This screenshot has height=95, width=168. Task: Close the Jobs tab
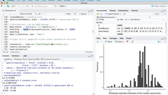click(28, 56)
